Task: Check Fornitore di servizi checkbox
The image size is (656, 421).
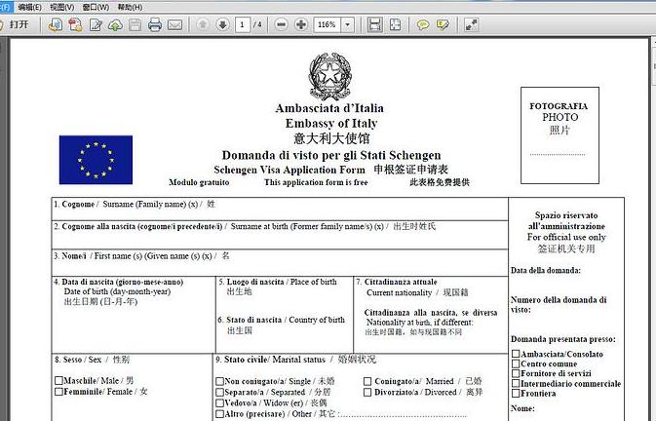Action: (516, 373)
